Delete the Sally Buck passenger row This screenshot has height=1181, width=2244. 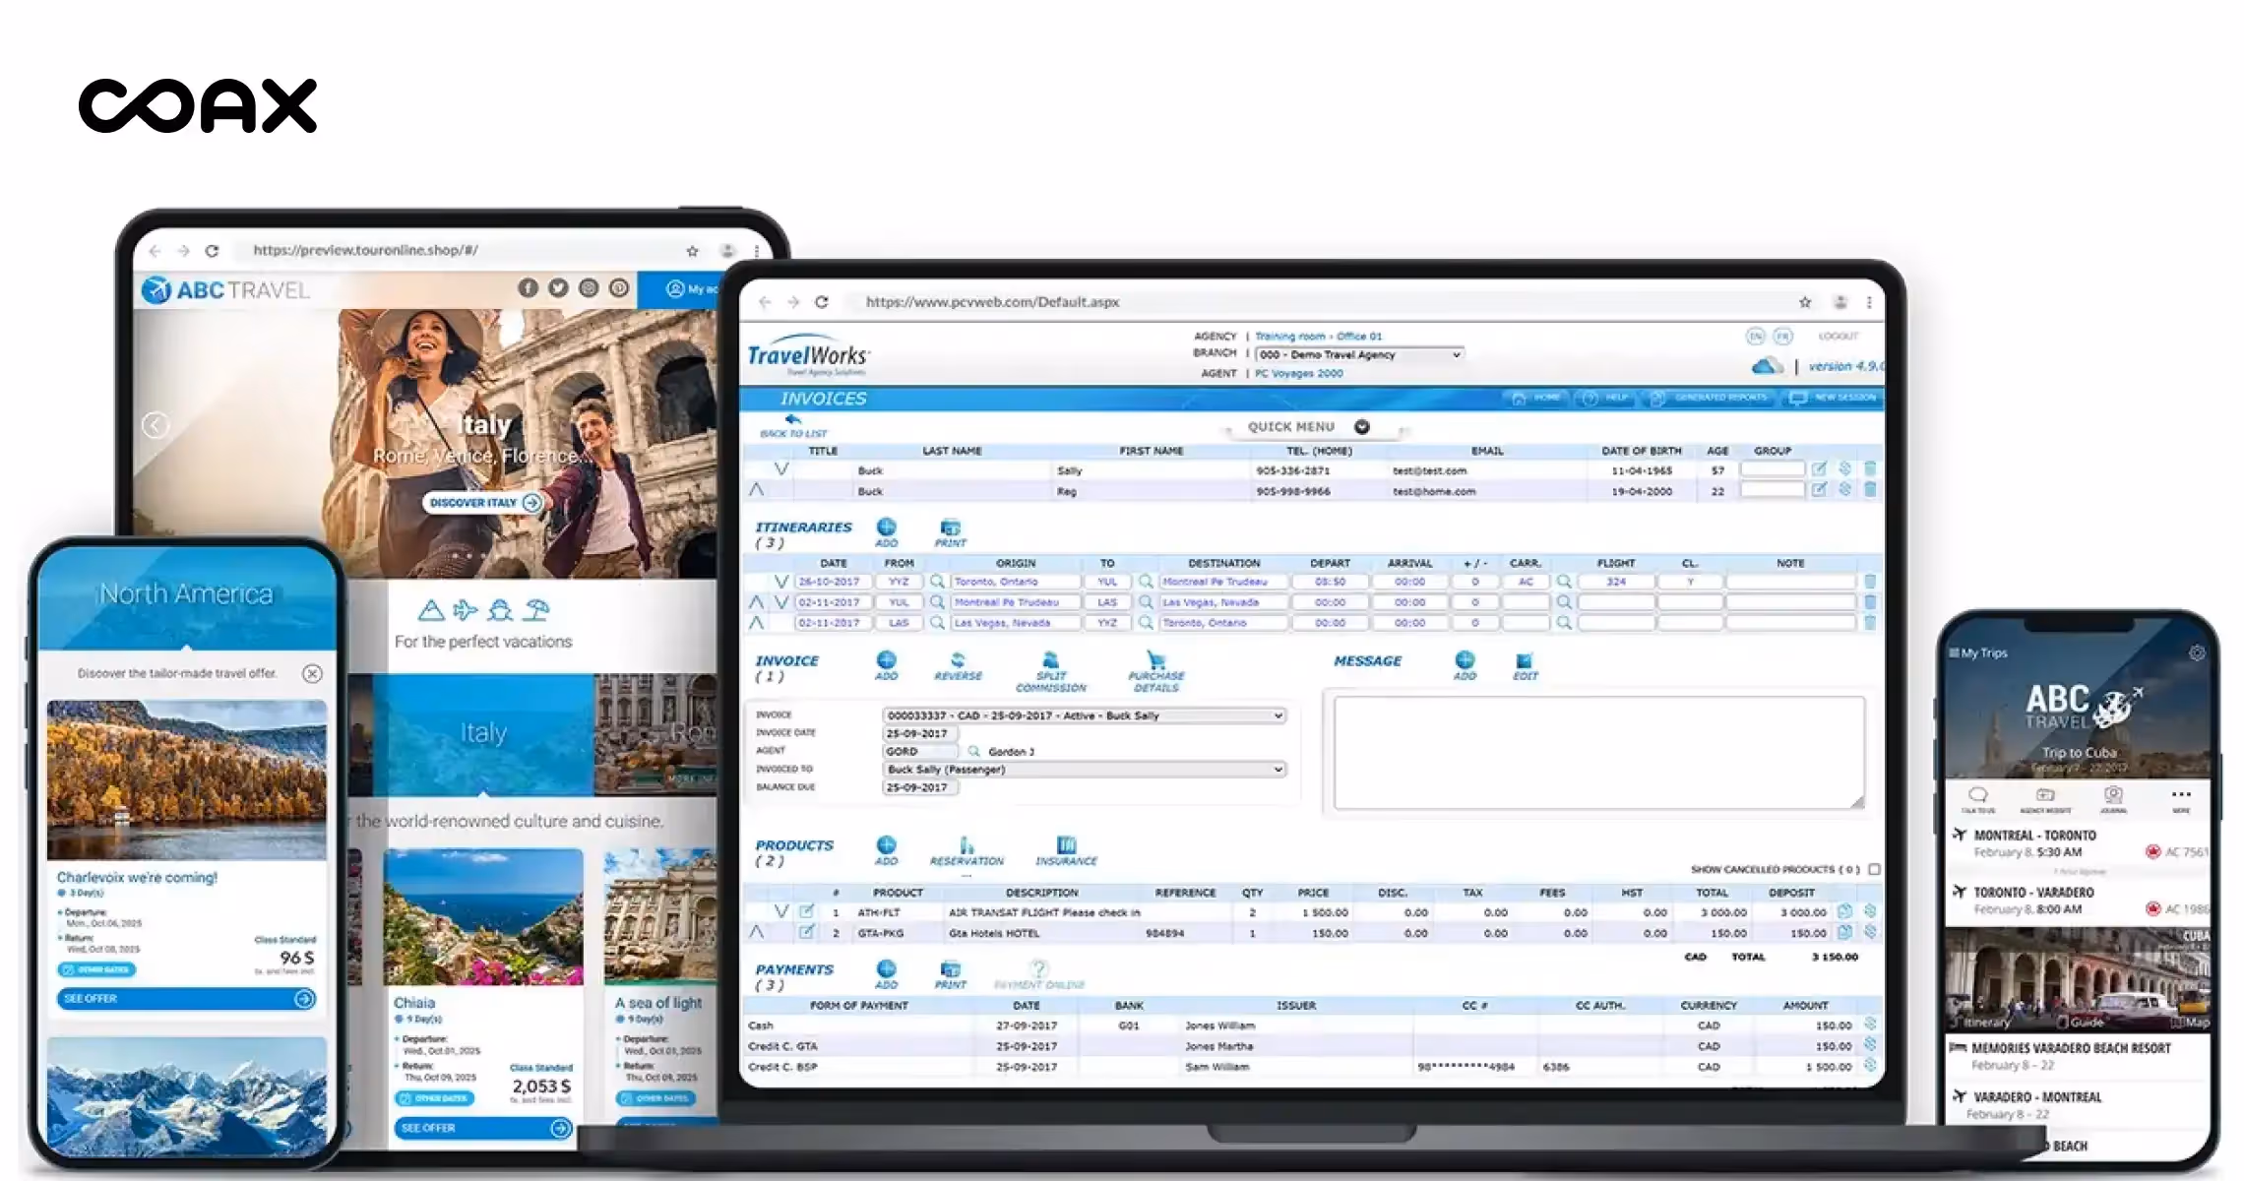click(x=1870, y=469)
